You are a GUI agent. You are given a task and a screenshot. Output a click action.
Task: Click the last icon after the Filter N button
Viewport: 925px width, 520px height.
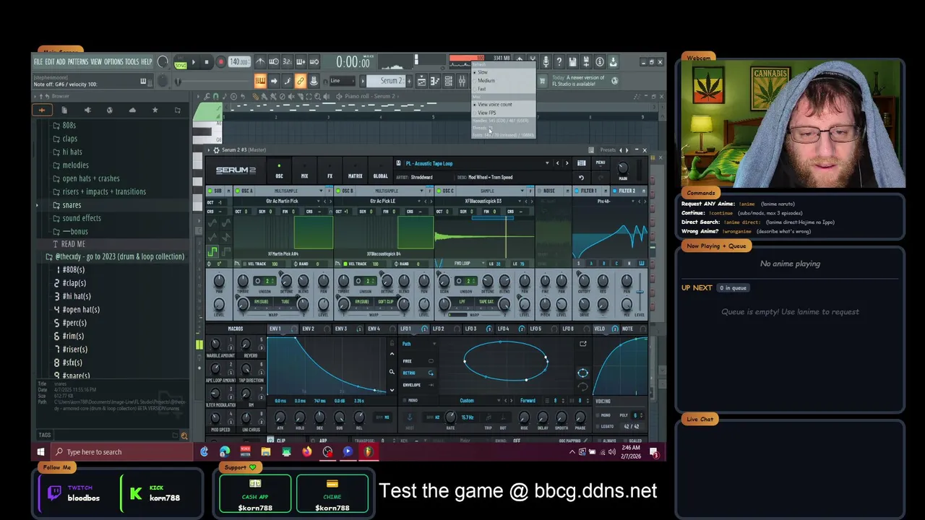[x=641, y=264]
